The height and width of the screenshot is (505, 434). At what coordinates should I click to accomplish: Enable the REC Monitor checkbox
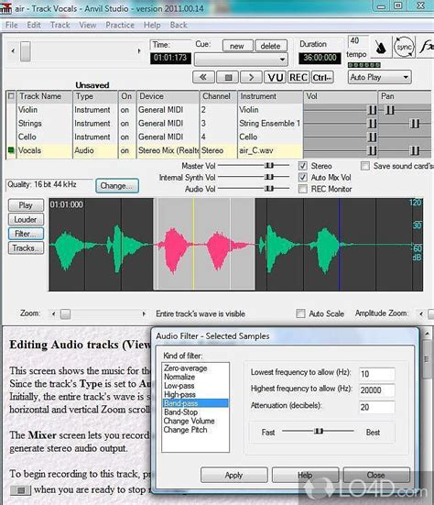tap(302, 189)
